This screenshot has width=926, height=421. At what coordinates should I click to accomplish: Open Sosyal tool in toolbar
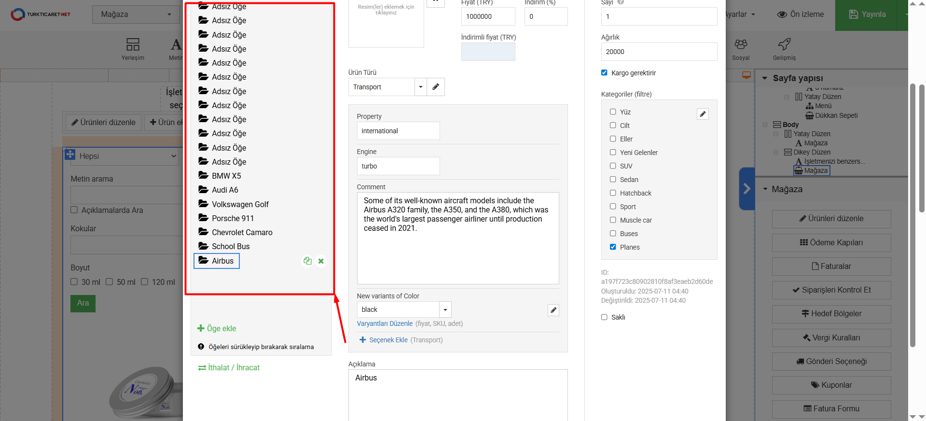[741, 49]
